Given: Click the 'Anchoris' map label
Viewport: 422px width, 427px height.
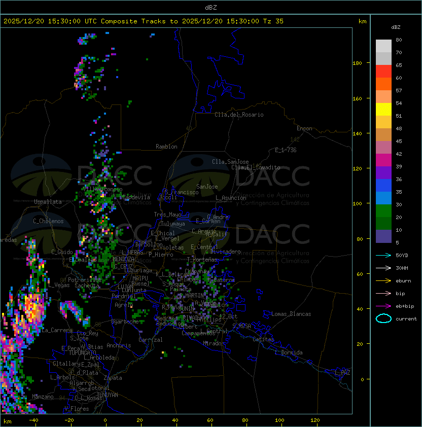Looking at the screenshot, I should point(119,345).
